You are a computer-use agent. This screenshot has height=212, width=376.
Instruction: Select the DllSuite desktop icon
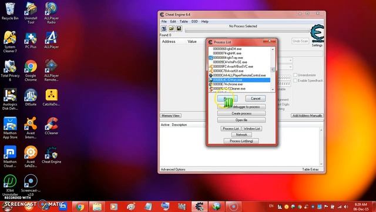pyautogui.click(x=31, y=97)
